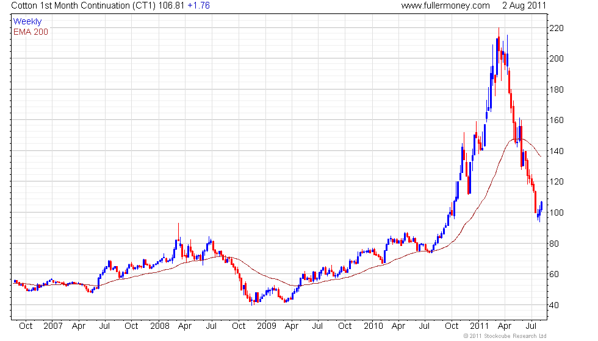Click the 2011 year label on time axis

pyautogui.click(x=479, y=326)
